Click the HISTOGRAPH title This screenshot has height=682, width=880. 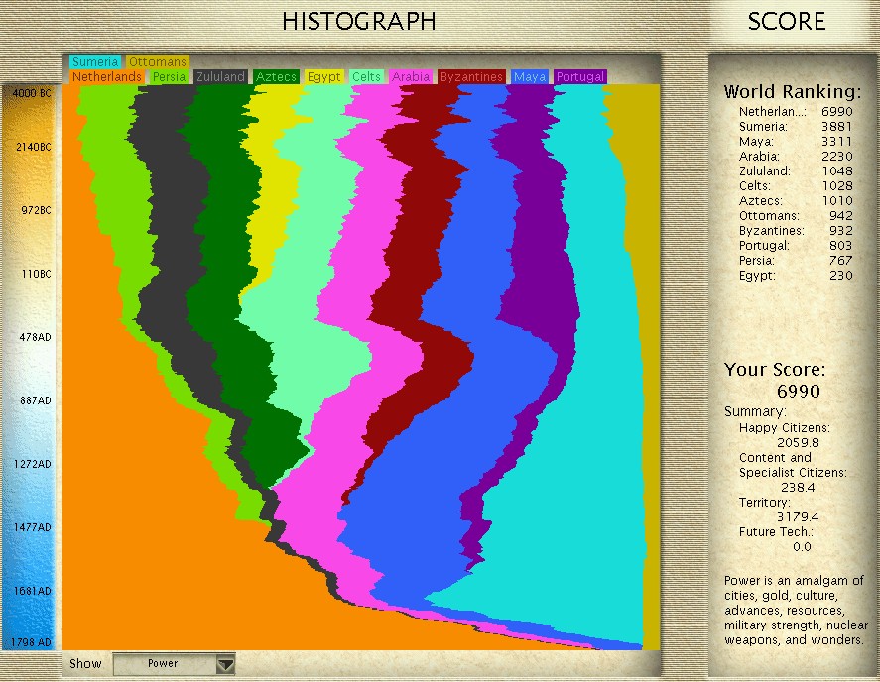point(359,22)
